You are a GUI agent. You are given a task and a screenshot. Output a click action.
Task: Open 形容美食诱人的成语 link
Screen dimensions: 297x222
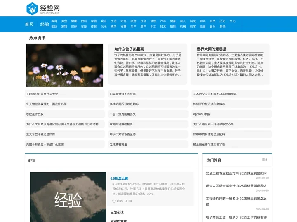[123, 94]
